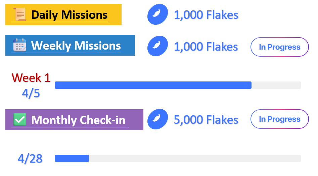
Task: Select the Weekly Missions 1,000 Flakes reward text
Action: [x=206, y=47]
